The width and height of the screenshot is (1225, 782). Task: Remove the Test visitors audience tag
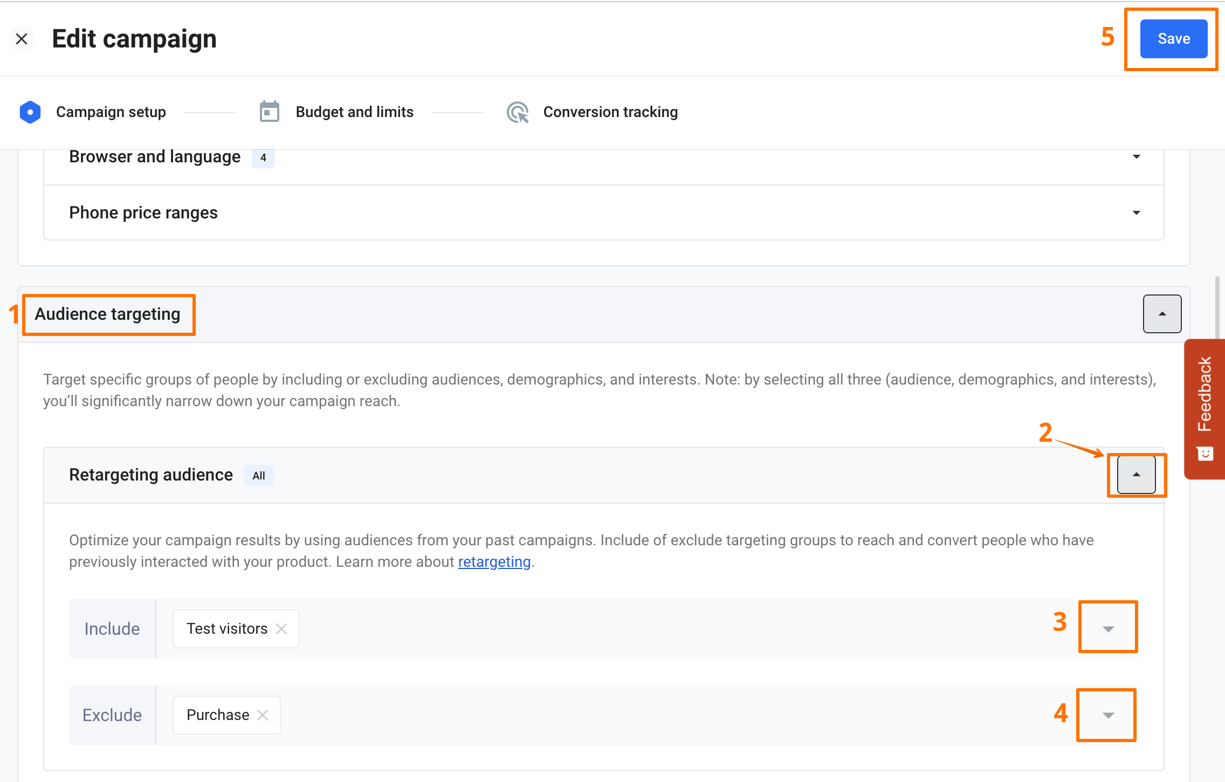[281, 629]
